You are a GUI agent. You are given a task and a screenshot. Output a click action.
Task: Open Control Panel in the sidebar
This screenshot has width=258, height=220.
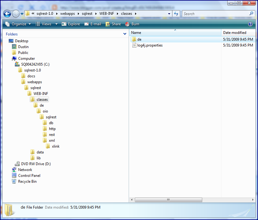click(x=29, y=175)
